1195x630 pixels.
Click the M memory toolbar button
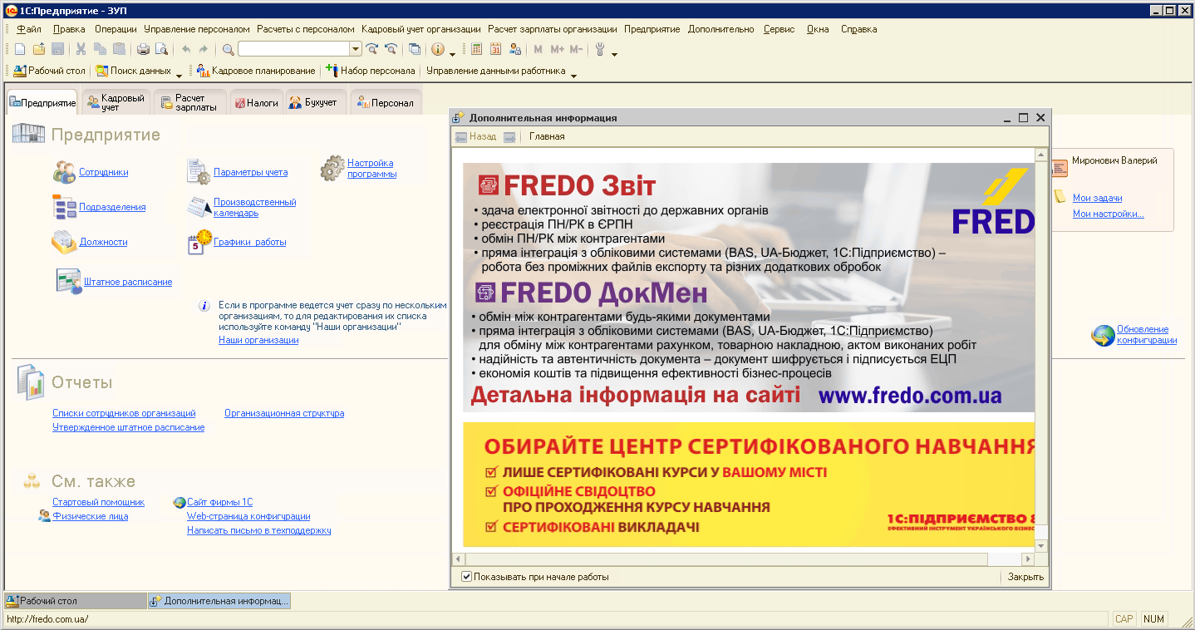coord(538,49)
